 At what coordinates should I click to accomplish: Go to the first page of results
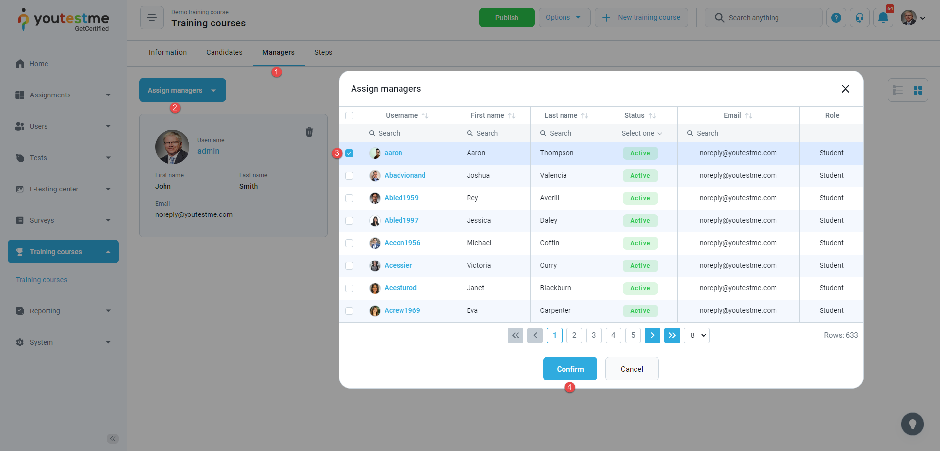(x=516, y=335)
